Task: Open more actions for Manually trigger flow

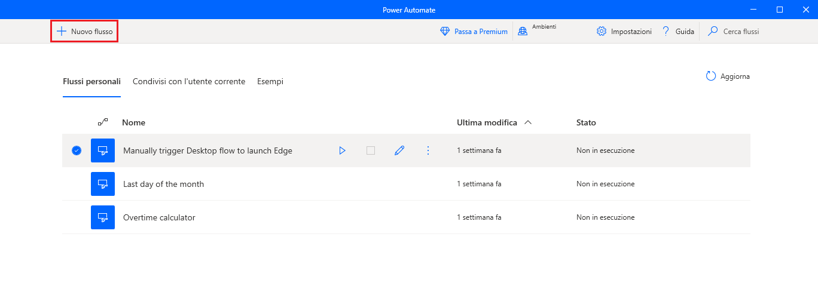Action: (x=428, y=150)
